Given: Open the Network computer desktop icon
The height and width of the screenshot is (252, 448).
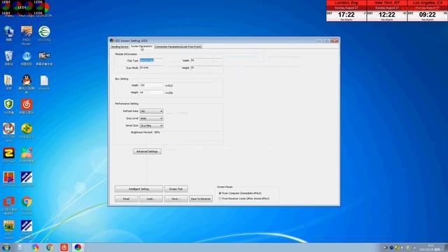Looking at the screenshot, I should [x=8, y=31].
